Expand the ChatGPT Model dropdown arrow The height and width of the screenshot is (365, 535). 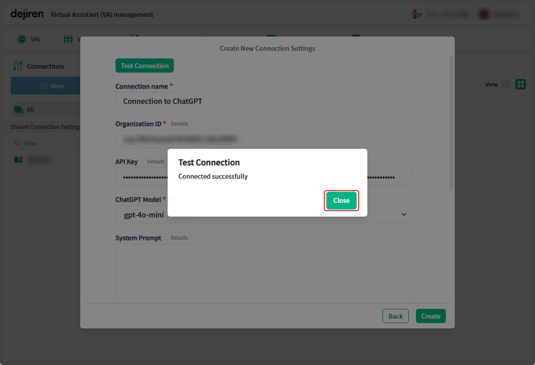404,214
